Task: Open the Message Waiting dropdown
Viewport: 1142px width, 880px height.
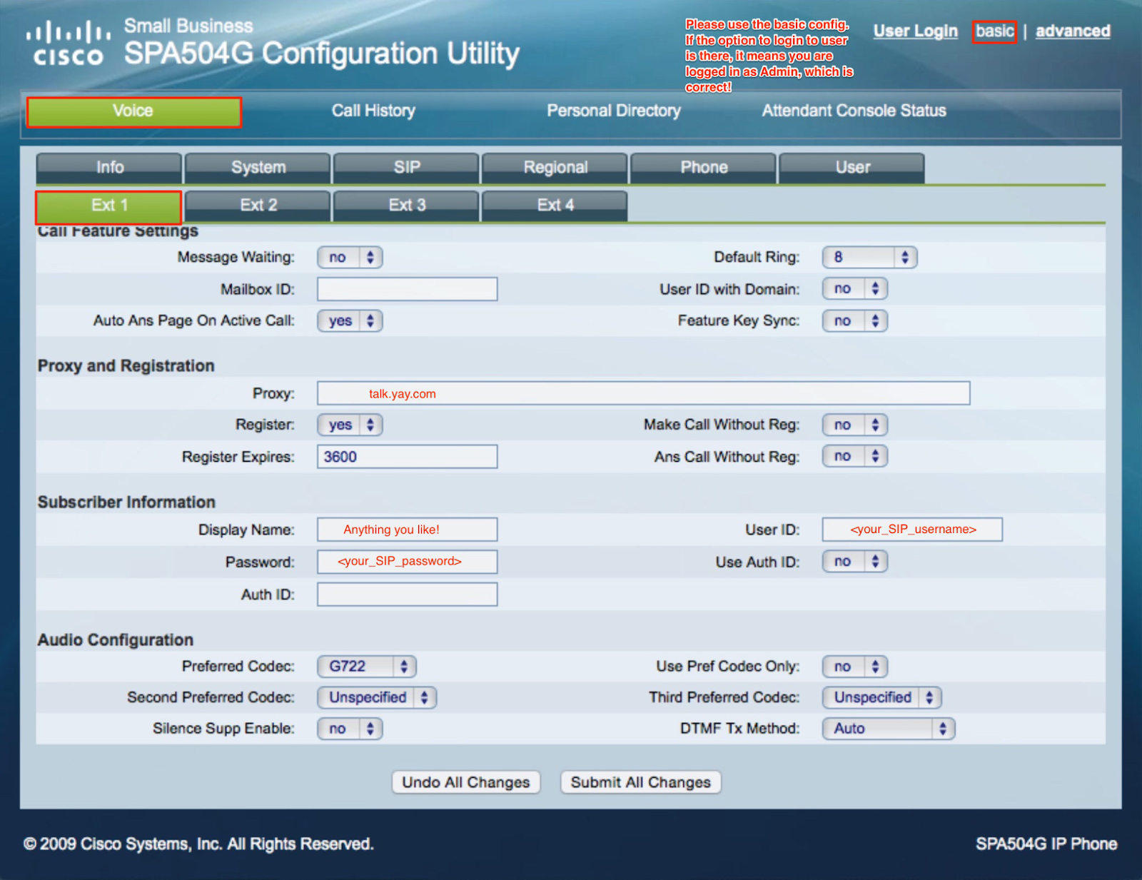Action: coord(350,258)
